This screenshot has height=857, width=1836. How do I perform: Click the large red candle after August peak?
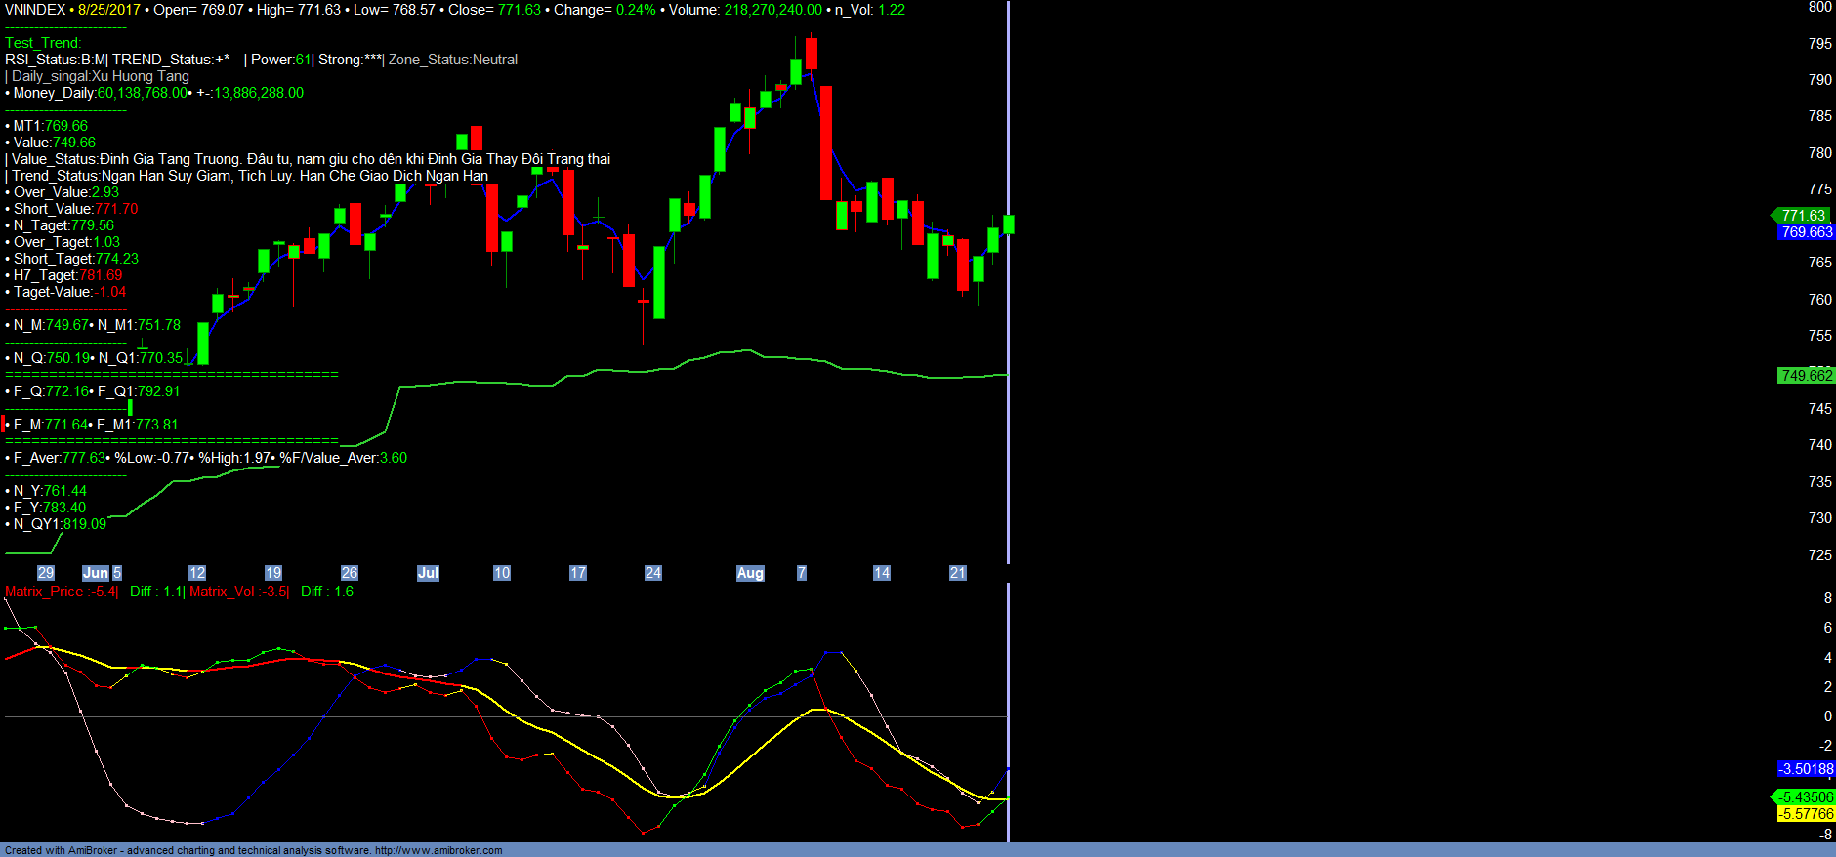825,143
